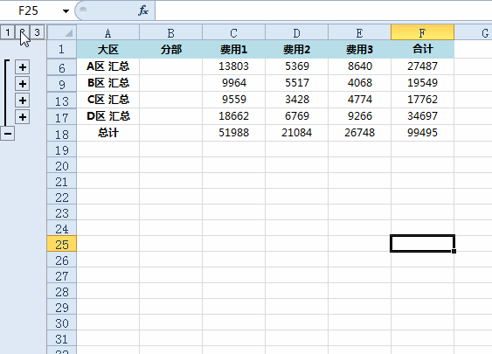Click the Select All corner button

[62, 32]
